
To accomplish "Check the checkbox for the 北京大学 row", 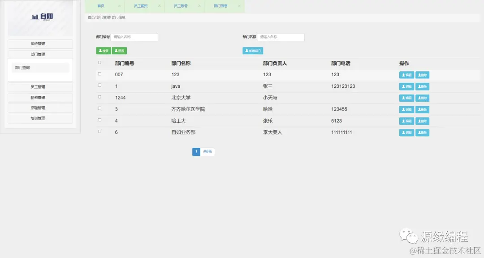I will point(99,98).
